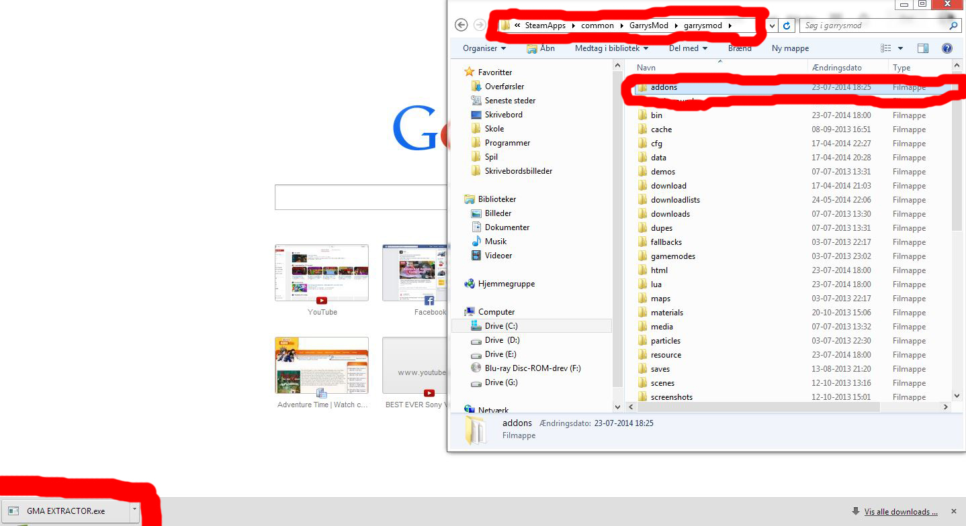Screen dimensions: 966x526
Task: Click in the Søg i garrysmod search field
Action: click(x=873, y=25)
